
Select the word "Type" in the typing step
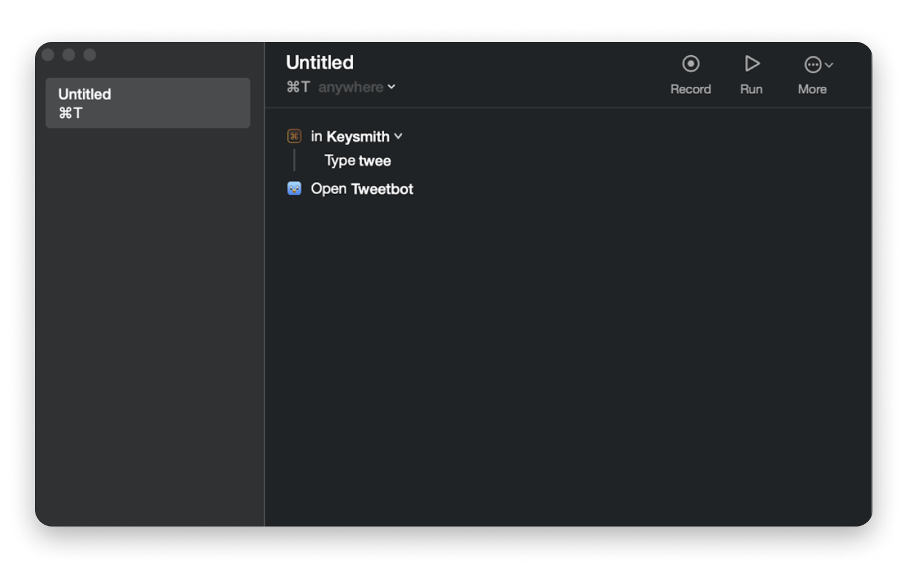[339, 160]
